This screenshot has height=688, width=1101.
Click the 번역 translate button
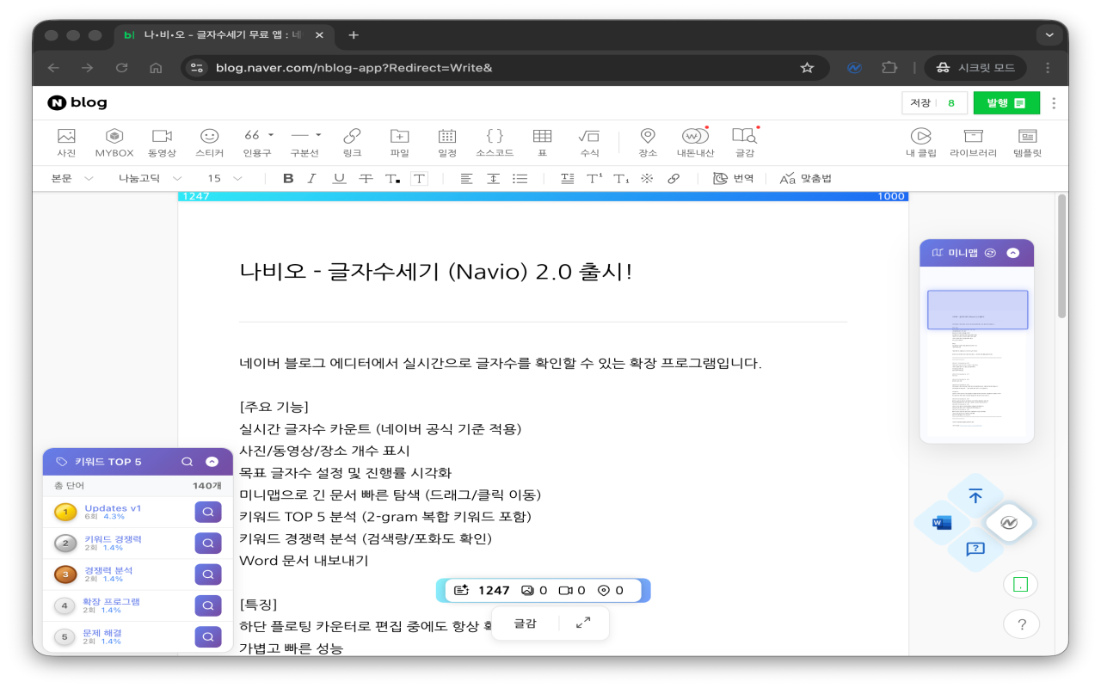coord(734,178)
